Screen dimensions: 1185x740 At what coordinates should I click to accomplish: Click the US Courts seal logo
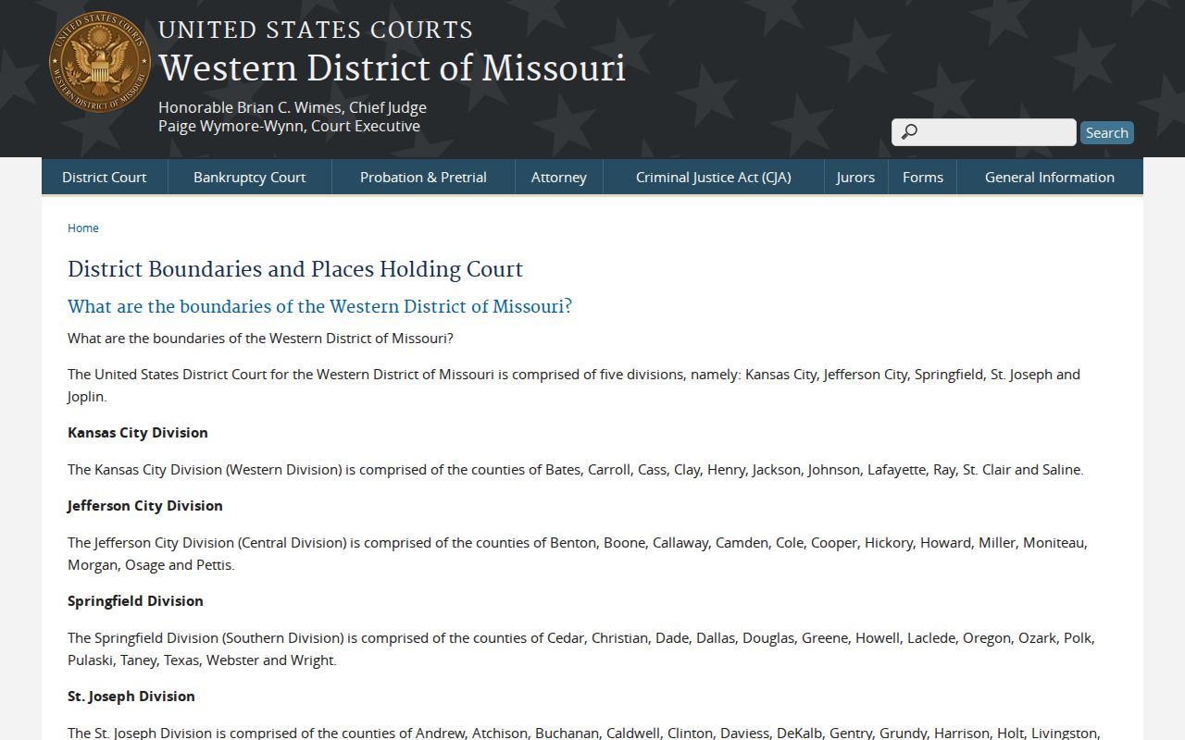tap(100, 62)
